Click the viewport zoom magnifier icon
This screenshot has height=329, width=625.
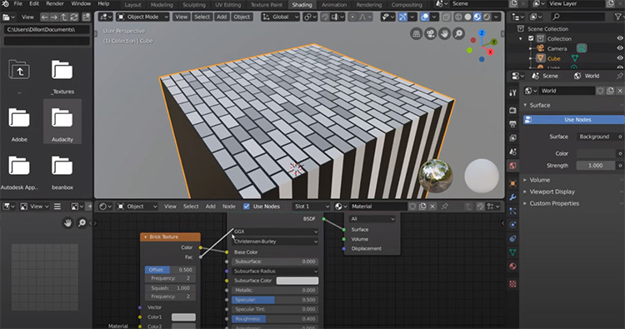(459, 34)
